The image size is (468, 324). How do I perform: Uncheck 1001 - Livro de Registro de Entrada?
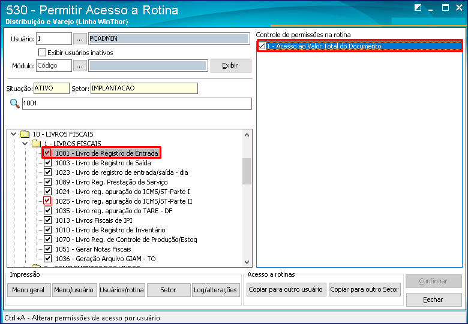click(47, 153)
